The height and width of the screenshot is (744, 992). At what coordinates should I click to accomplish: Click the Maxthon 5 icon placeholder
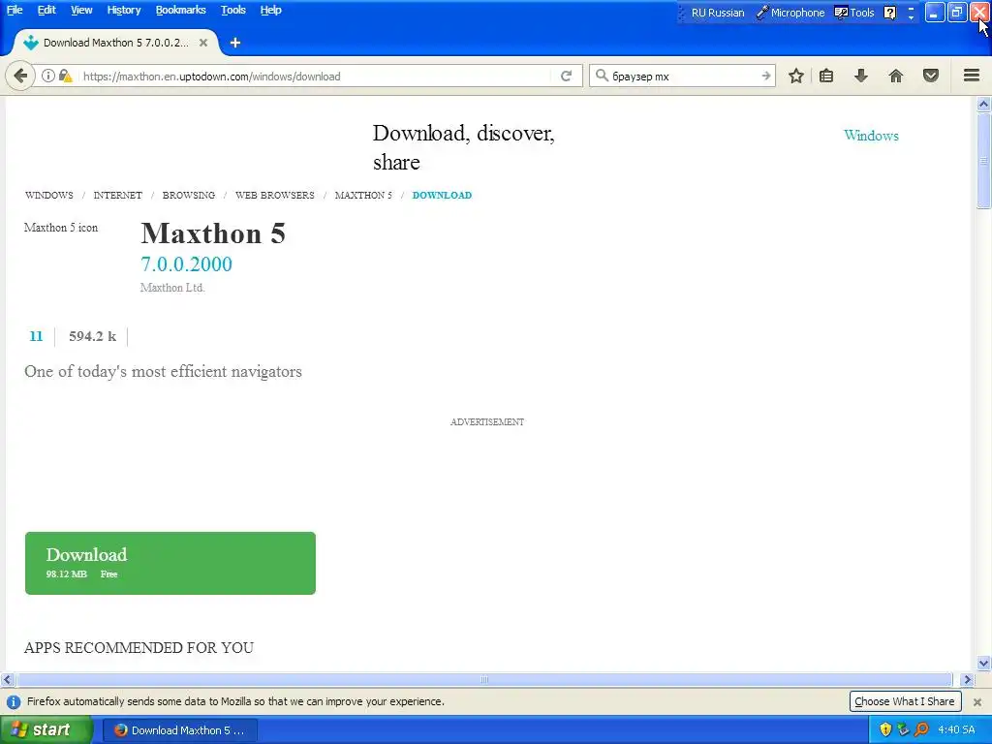tap(61, 228)
